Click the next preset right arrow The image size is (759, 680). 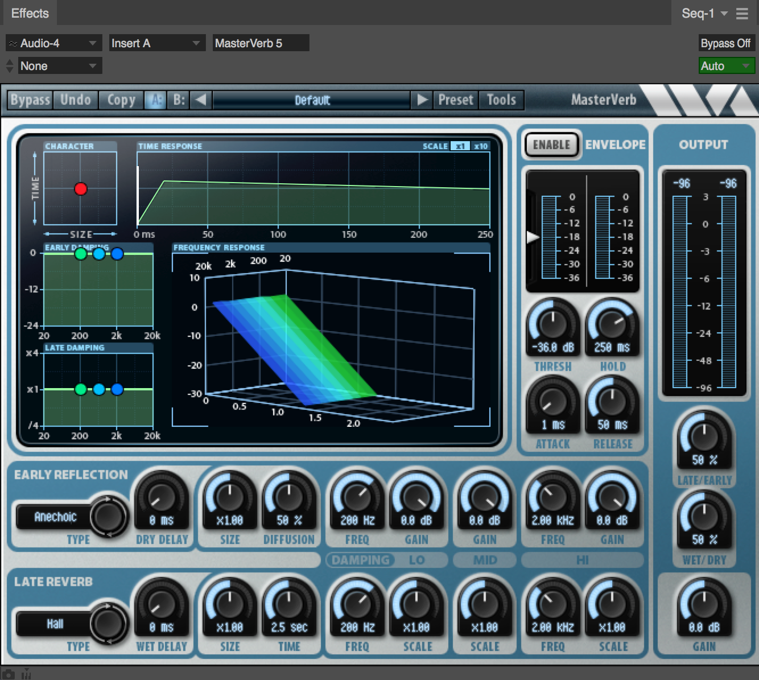click(x=422, y=100)
